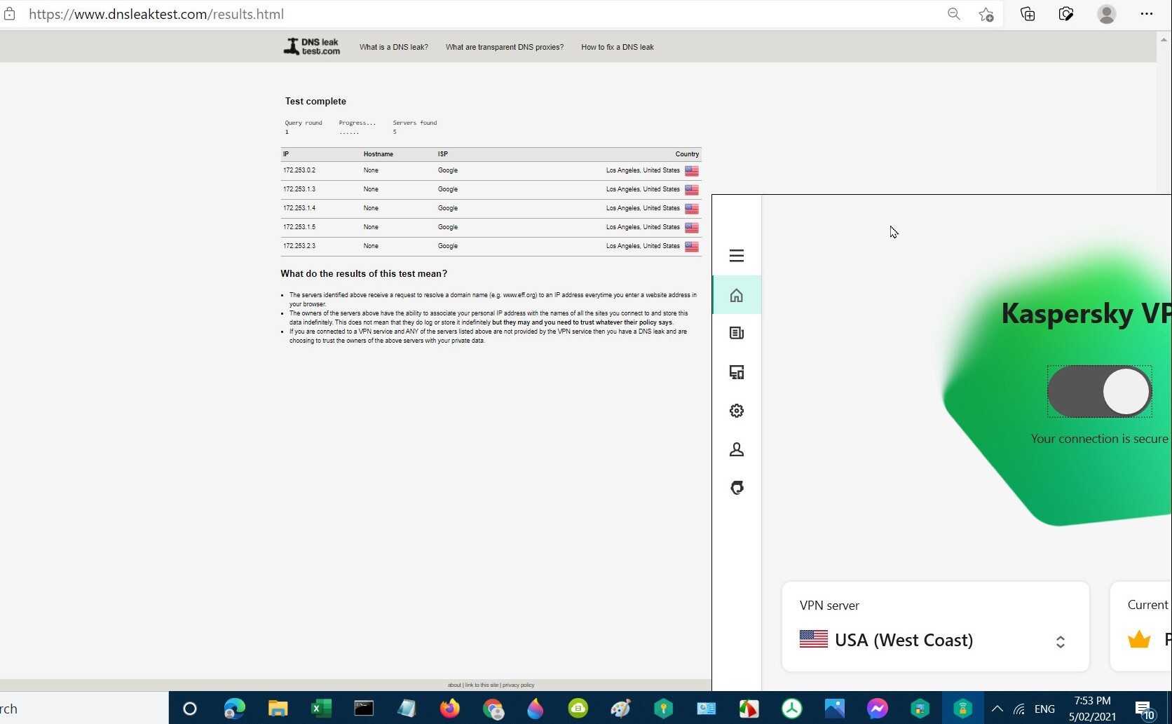
Task: Open the 'What is a DNS leak?' page
Action: [x=393, y=47]
